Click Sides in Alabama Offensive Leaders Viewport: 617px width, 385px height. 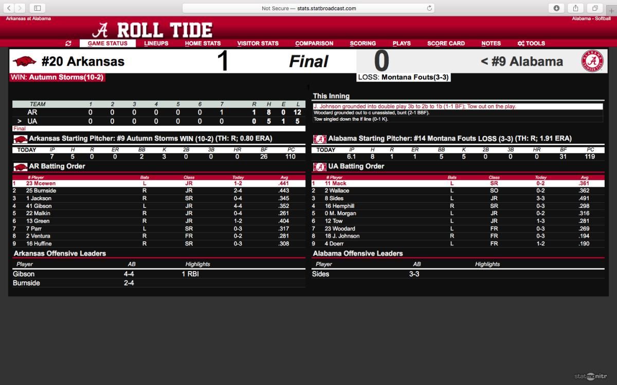(321, 274)
